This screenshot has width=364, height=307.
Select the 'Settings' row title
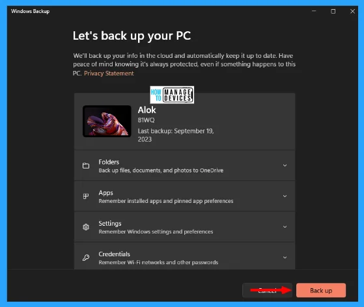tap(110, 224)
